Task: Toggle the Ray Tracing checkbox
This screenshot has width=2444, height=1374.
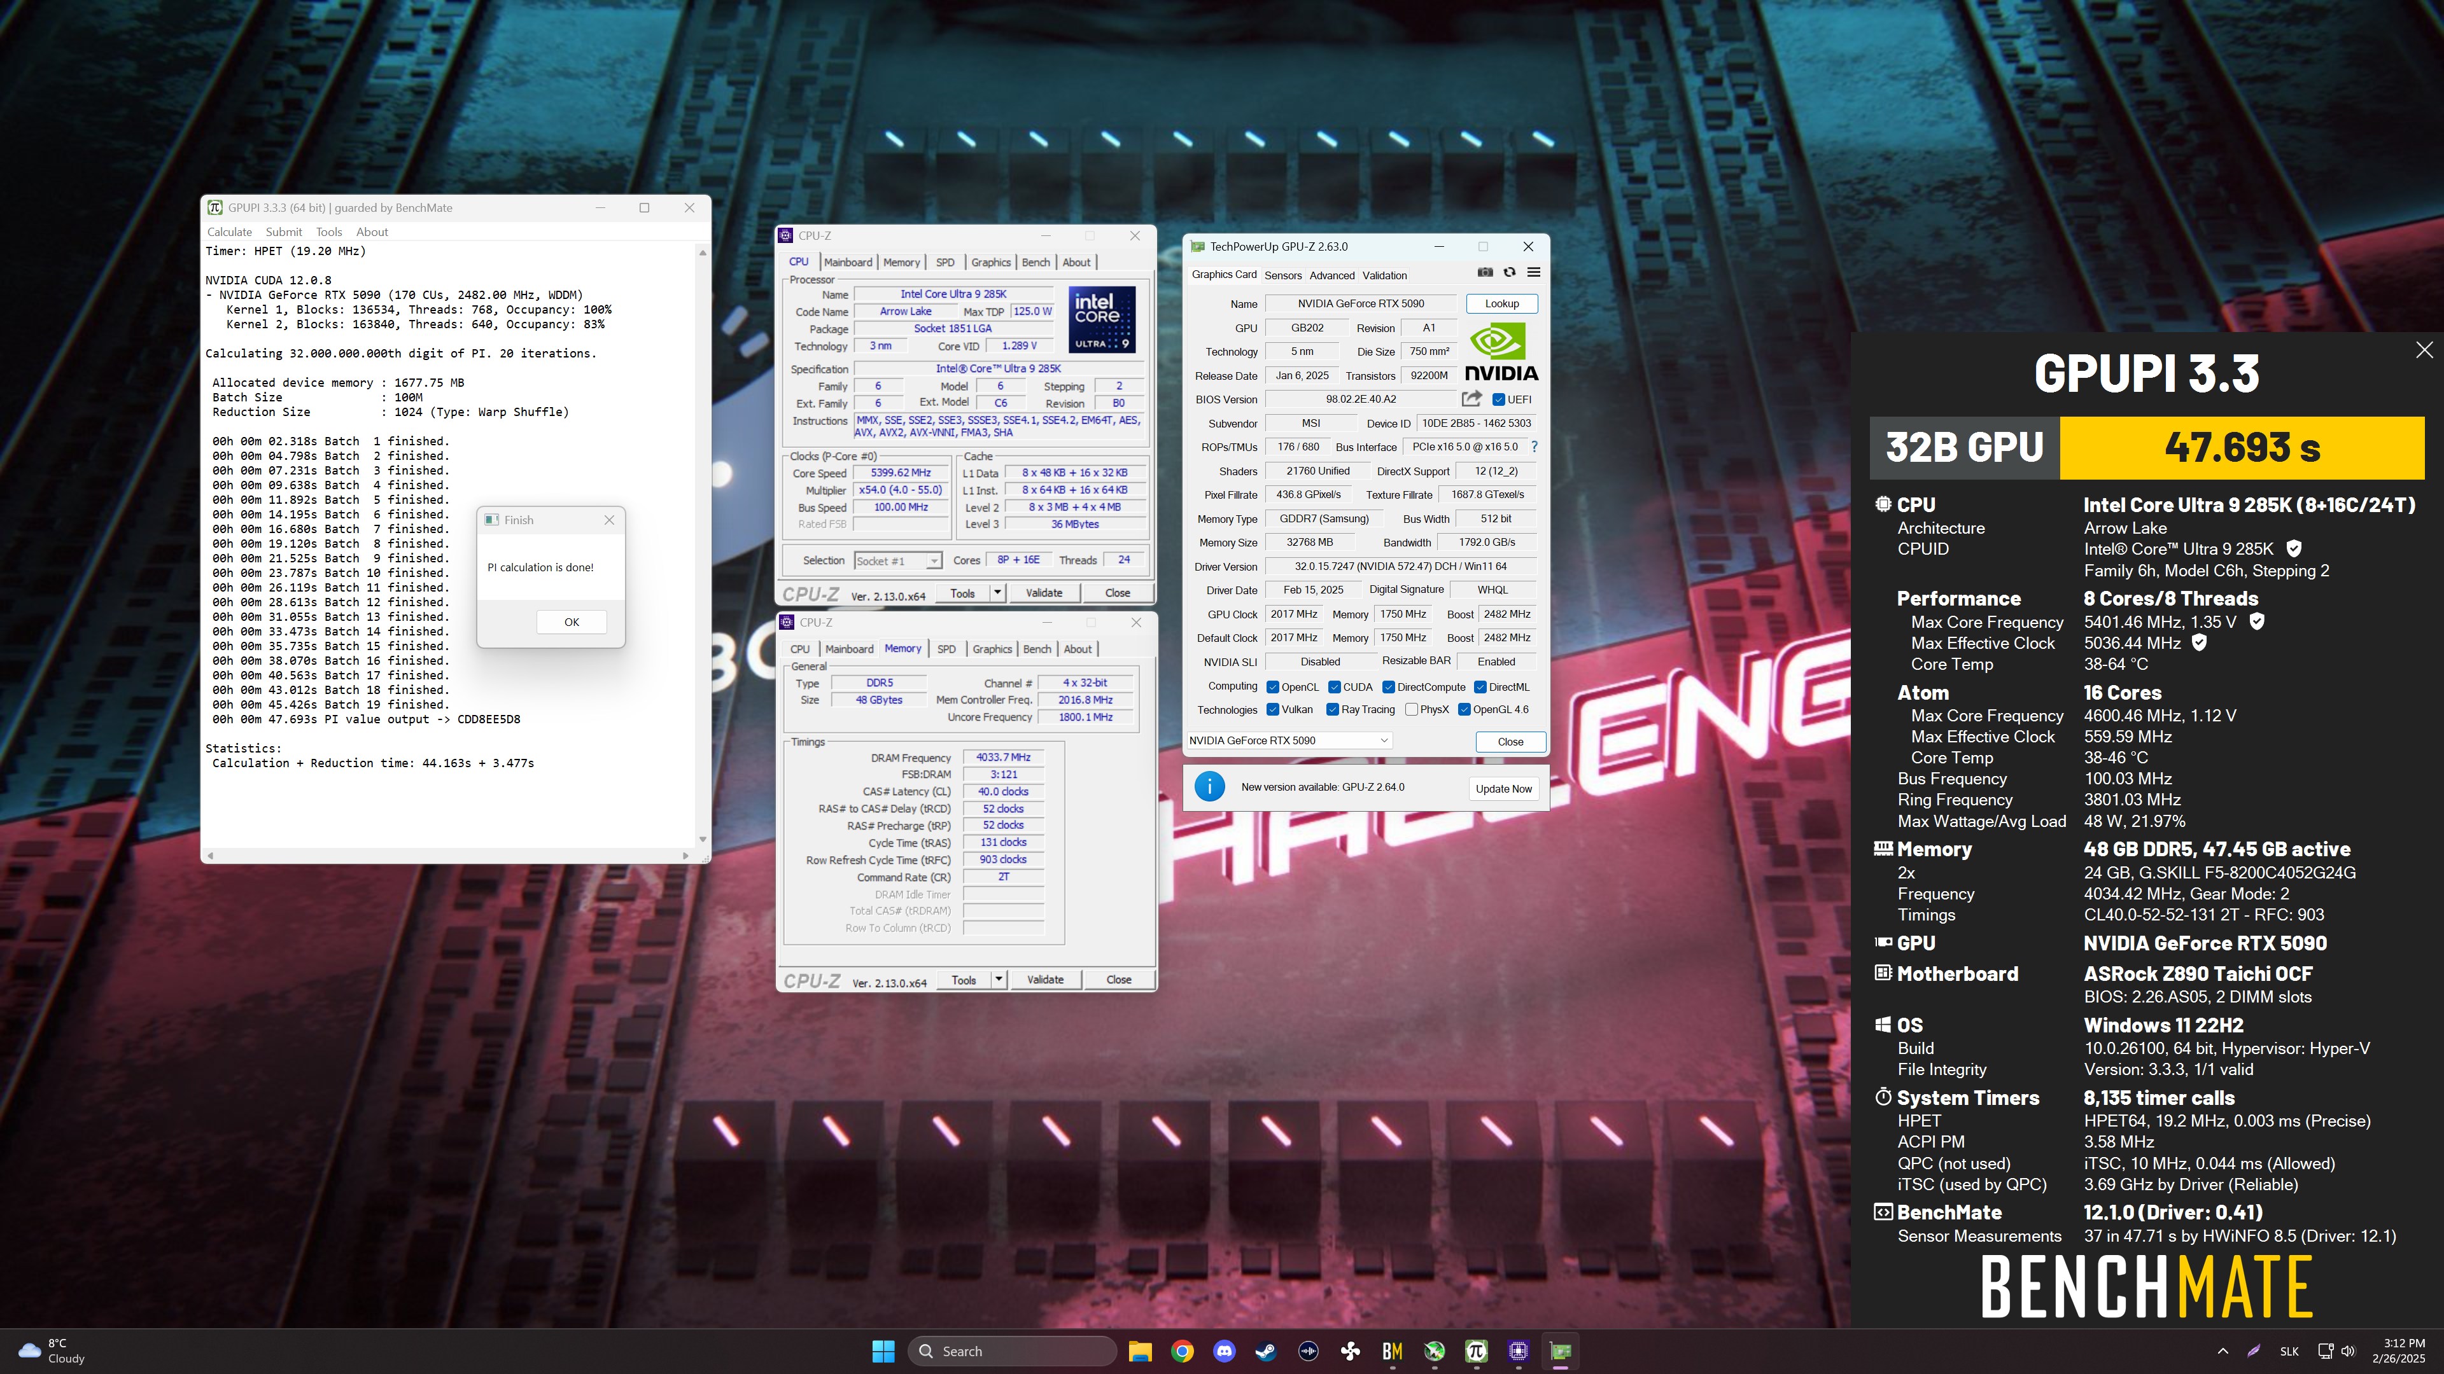Action: coord(1332,709)
